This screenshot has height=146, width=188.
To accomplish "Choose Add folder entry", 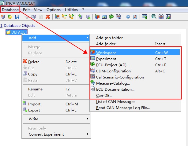I will click(x=135, y=44).
